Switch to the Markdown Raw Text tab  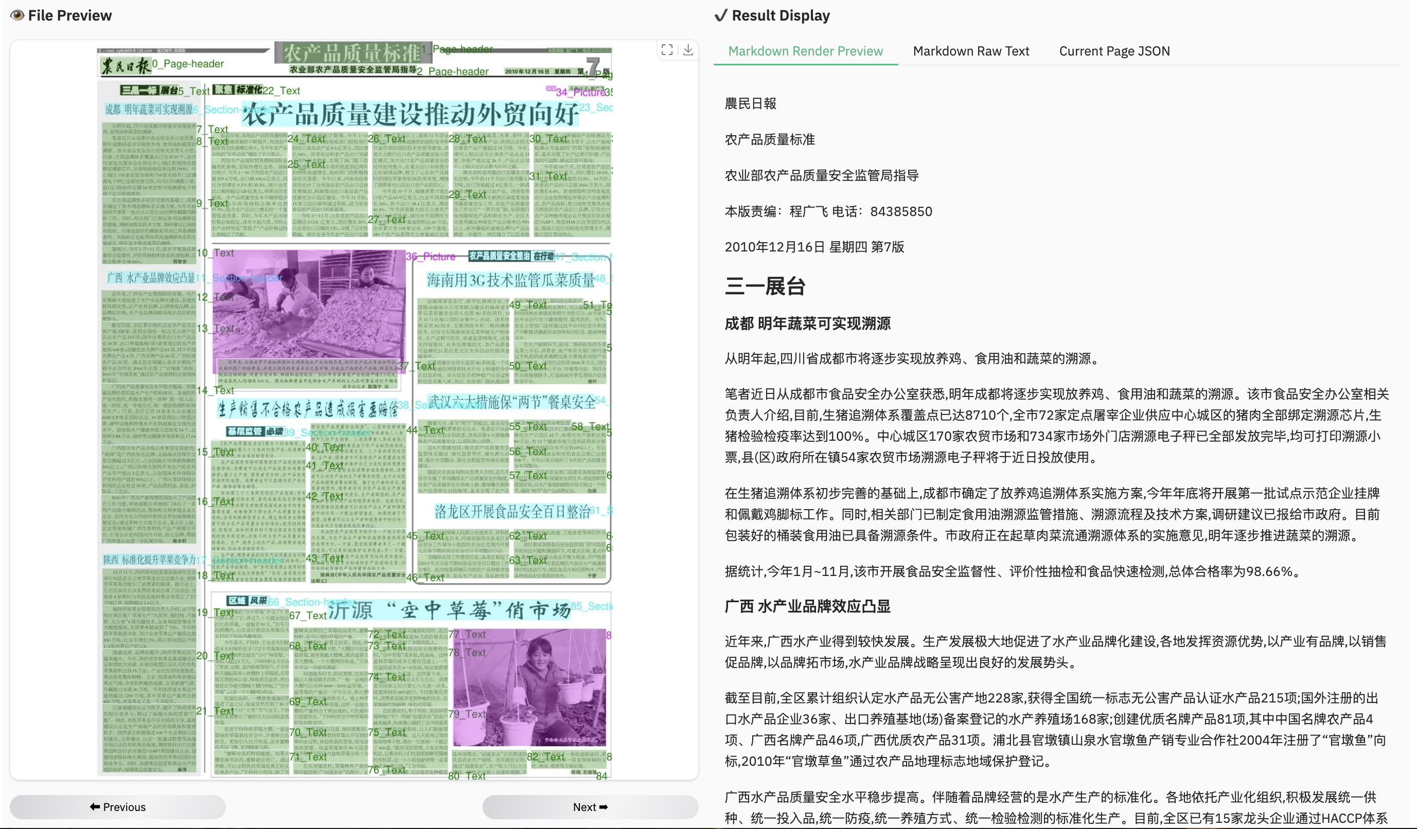pos(970,51)
